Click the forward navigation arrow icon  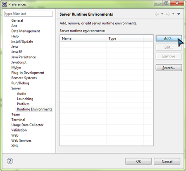coord(168,14)
